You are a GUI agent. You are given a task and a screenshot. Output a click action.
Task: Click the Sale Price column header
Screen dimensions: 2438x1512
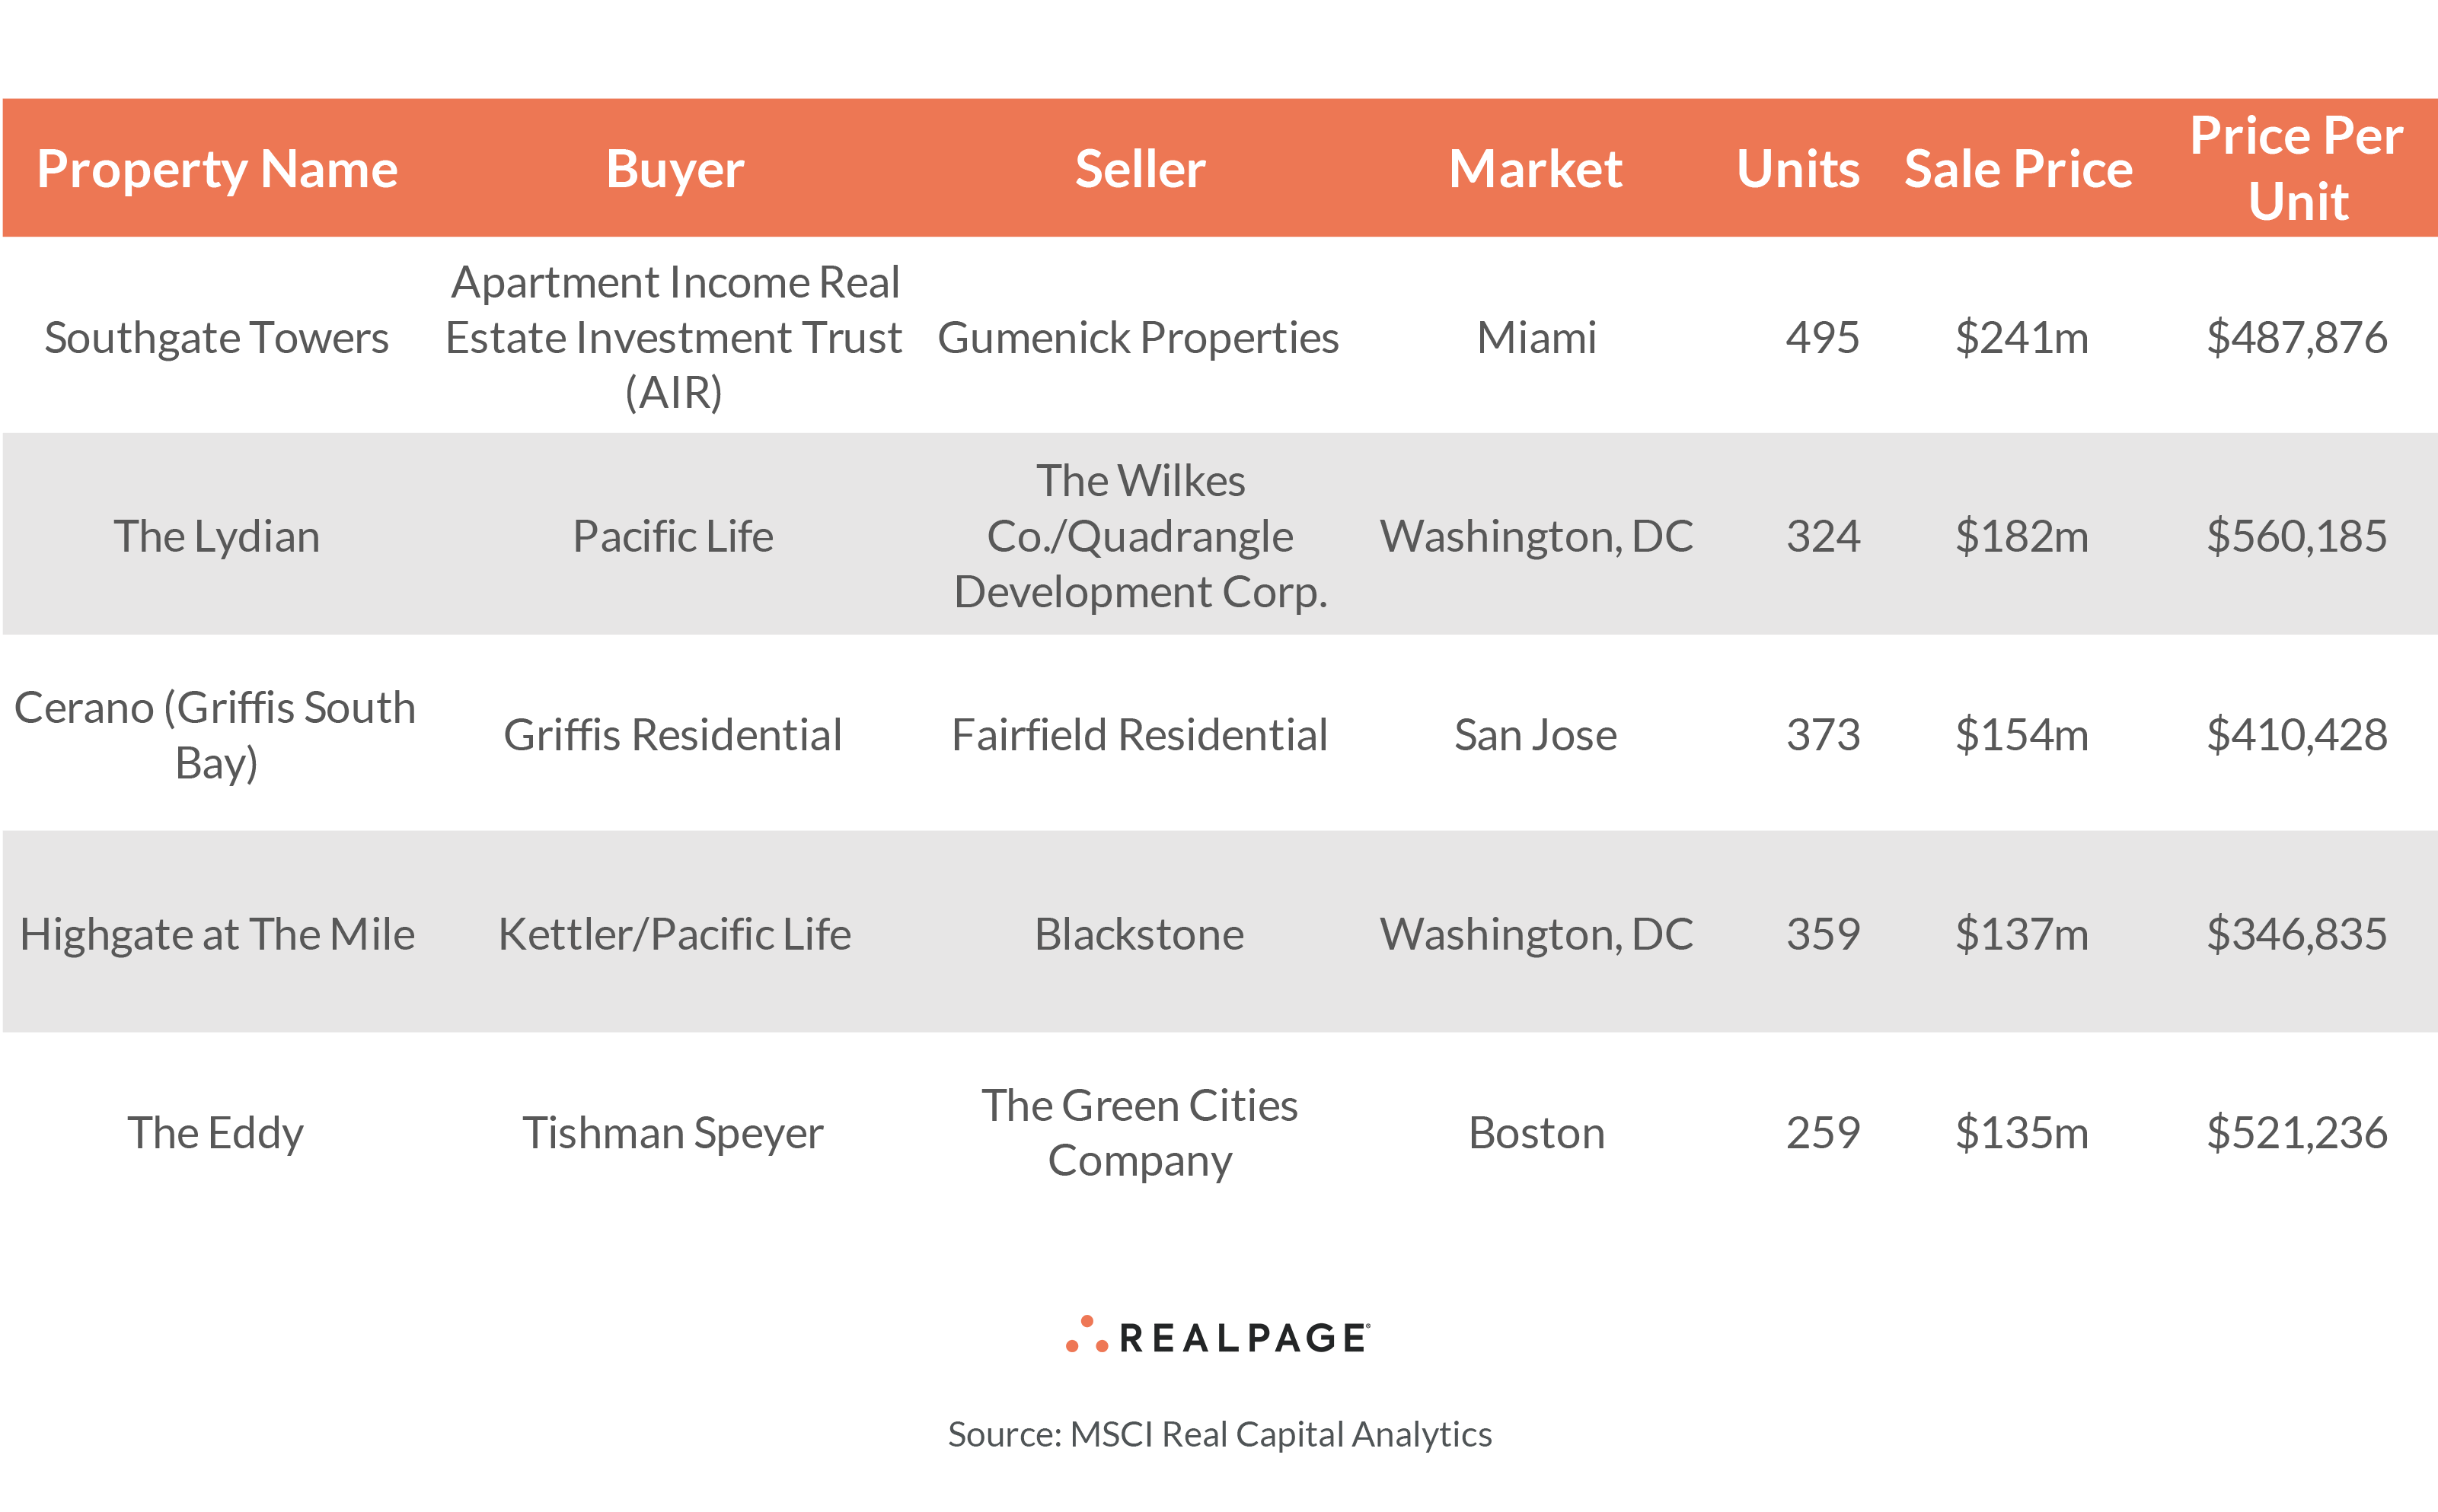click(x=2018, y=169)
